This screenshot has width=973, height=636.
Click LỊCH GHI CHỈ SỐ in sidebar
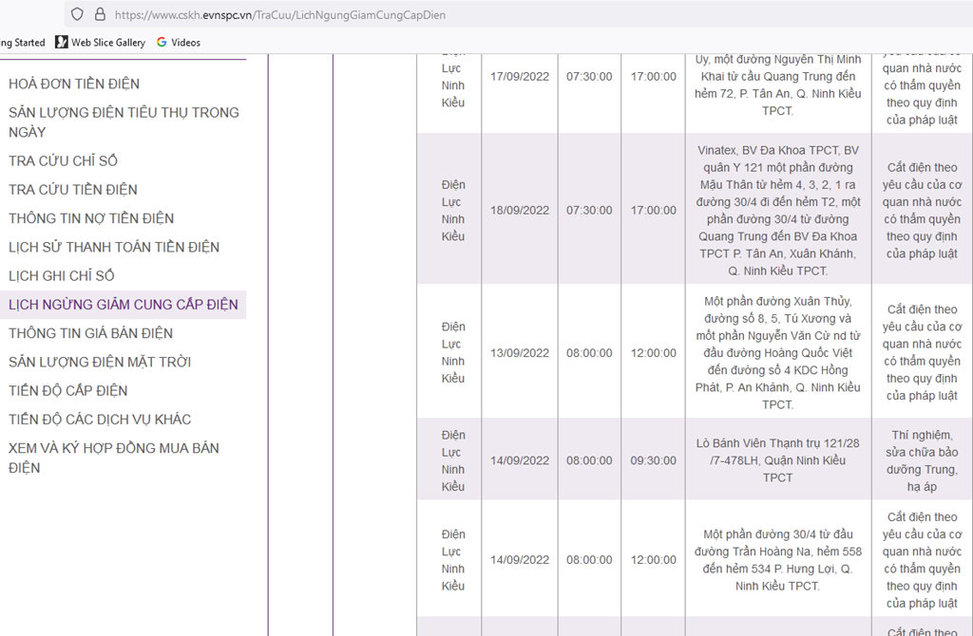pos(62,275)
